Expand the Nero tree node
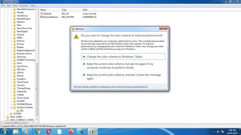Image resolution: width=241 pixels, height=135 pixels. click(x=11, y=25)
